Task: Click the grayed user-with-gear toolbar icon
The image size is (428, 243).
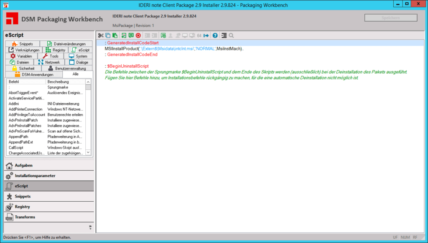Action: tap(178, 35)
